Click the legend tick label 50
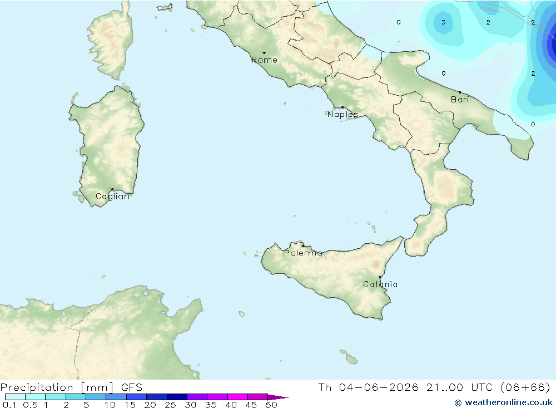This screenshot has height=408, width=556. [271, 405]
